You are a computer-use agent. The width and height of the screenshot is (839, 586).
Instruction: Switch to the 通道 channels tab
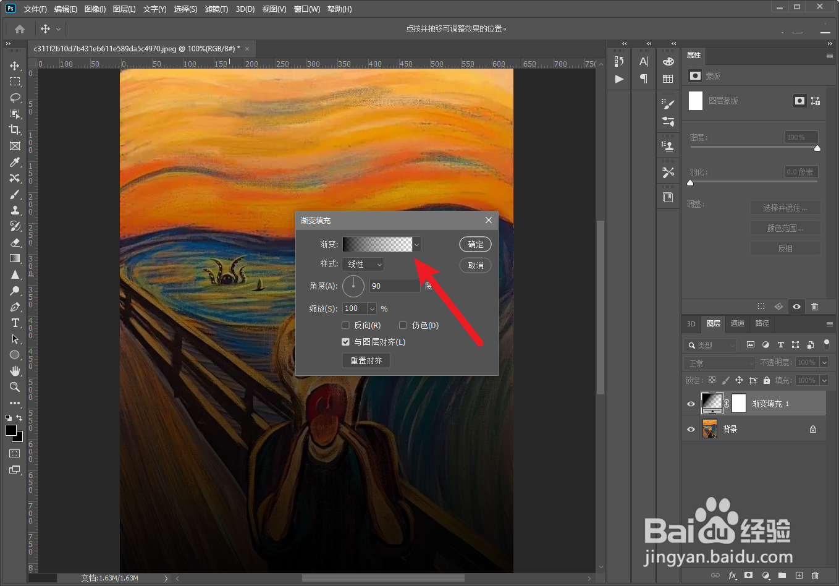[x=738, y=323]
